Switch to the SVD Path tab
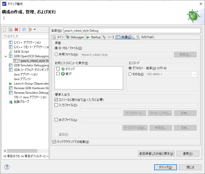The image size is (205, 174). [145, 37]
